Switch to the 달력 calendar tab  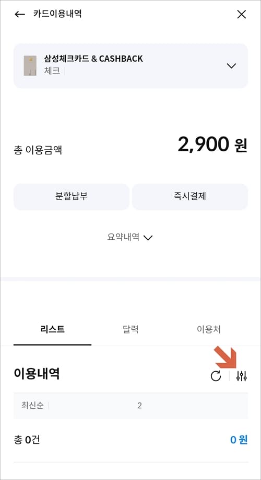click(130, 329)
